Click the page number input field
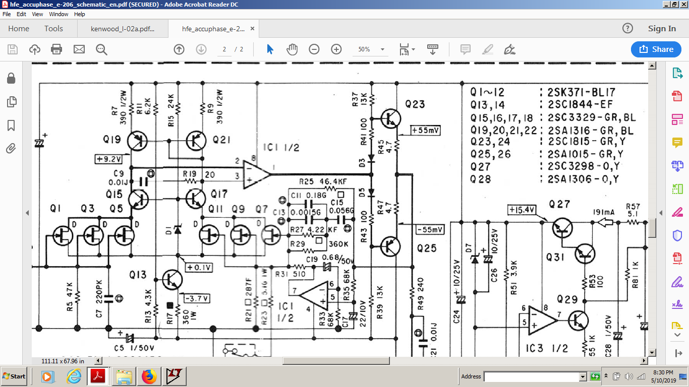689x387 pixels. [x=223, y=49]
